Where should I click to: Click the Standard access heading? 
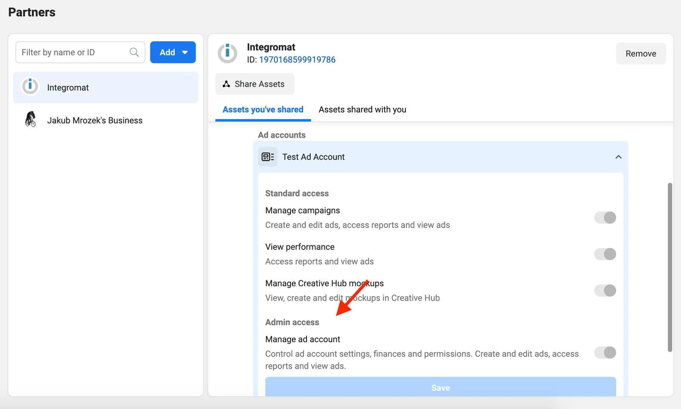point(297,193)
